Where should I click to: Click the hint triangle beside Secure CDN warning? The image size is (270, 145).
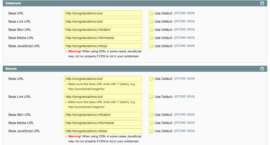(x=66, y=137)
